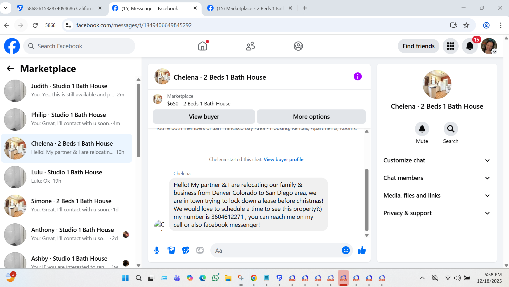This screenshot has width=509, height=287.
Task: Go to the Home feed icon
Action: [x=203, y=46]
